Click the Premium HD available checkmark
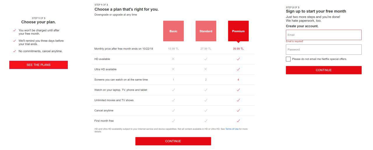 238,59
